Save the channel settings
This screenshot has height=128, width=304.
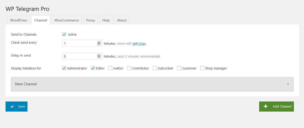click(x=16, y=107)
